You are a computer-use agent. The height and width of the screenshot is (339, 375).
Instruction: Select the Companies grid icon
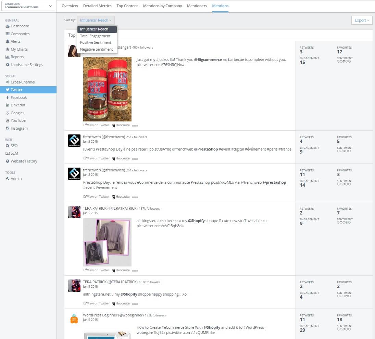8,34
